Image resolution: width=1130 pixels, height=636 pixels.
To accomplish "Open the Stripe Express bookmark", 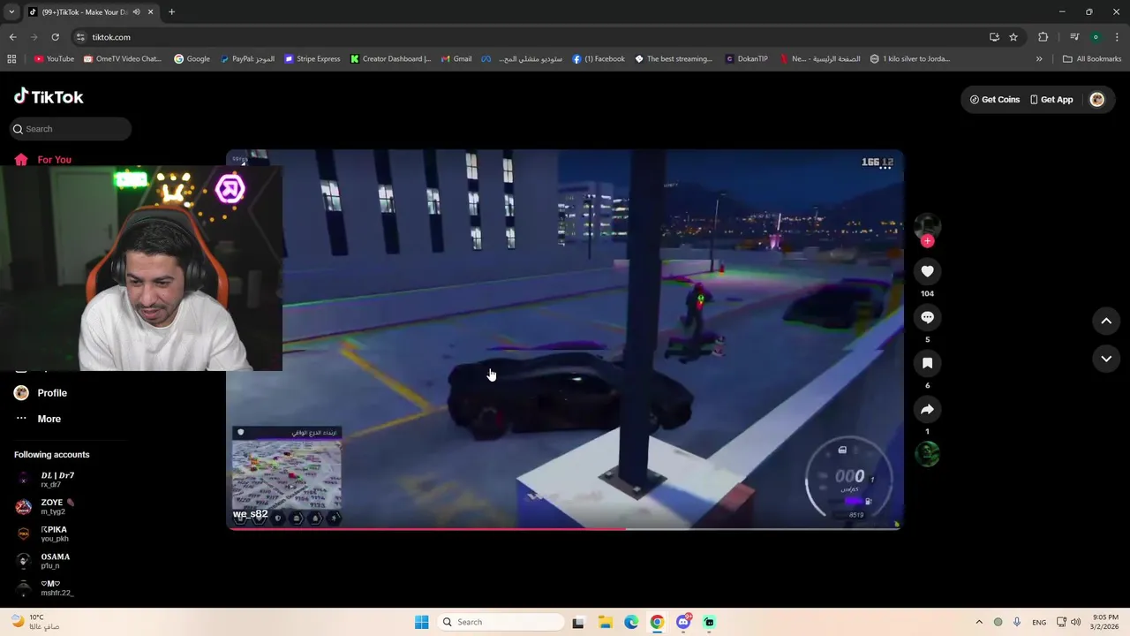I will (x=312, y=59).
